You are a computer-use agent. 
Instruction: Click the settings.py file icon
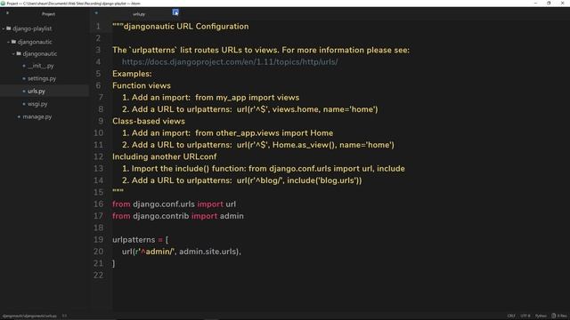coord(24,78)
